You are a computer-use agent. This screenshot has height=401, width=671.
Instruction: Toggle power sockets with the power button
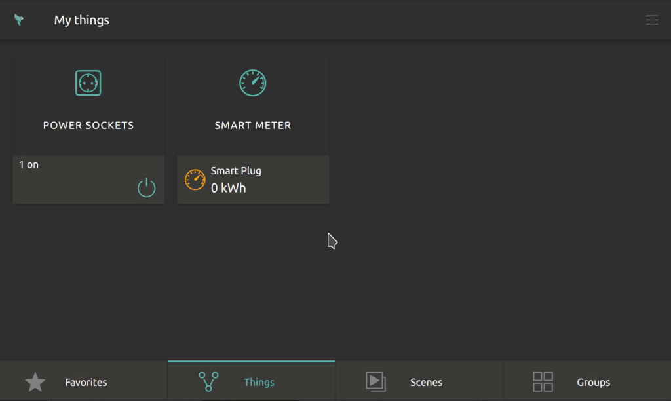point(146,187)
